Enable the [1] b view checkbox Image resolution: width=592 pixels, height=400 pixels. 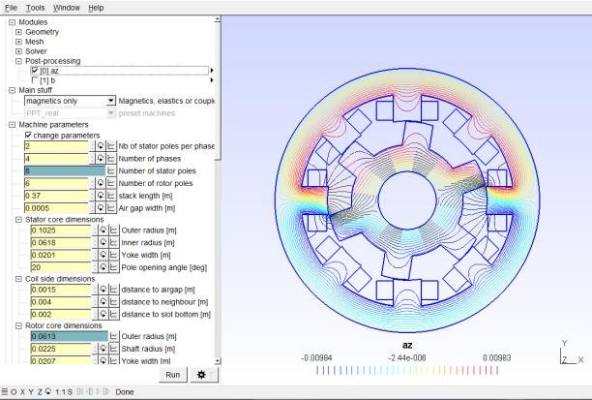[x=35, y=80]
